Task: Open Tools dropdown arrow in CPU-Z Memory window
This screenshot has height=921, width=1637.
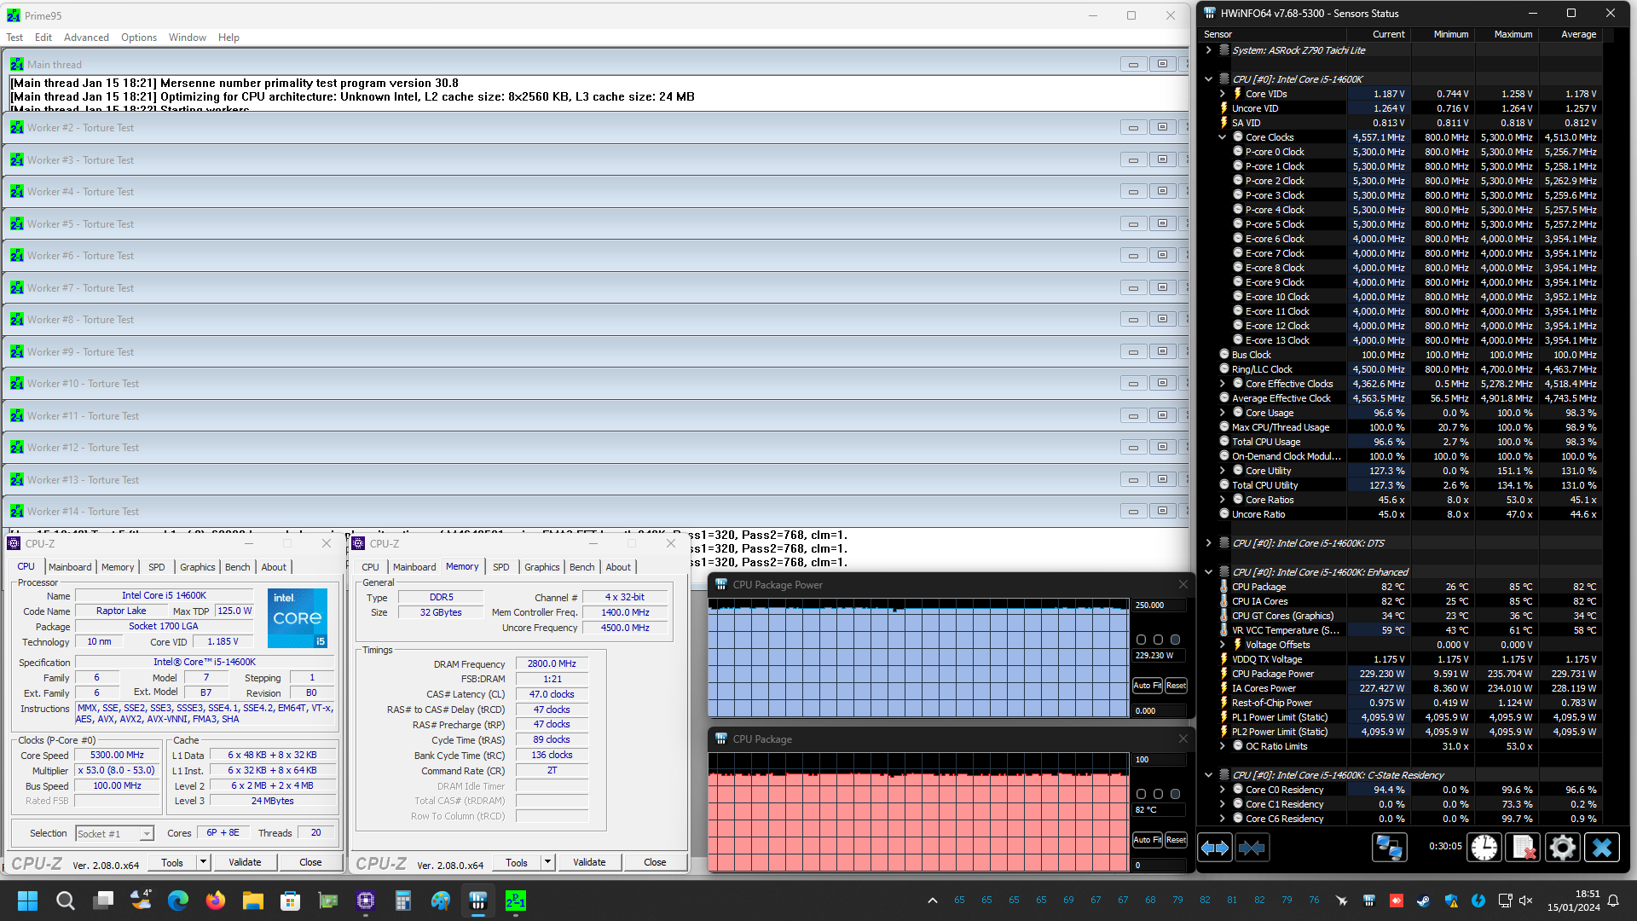Action: tap(547, 862)
